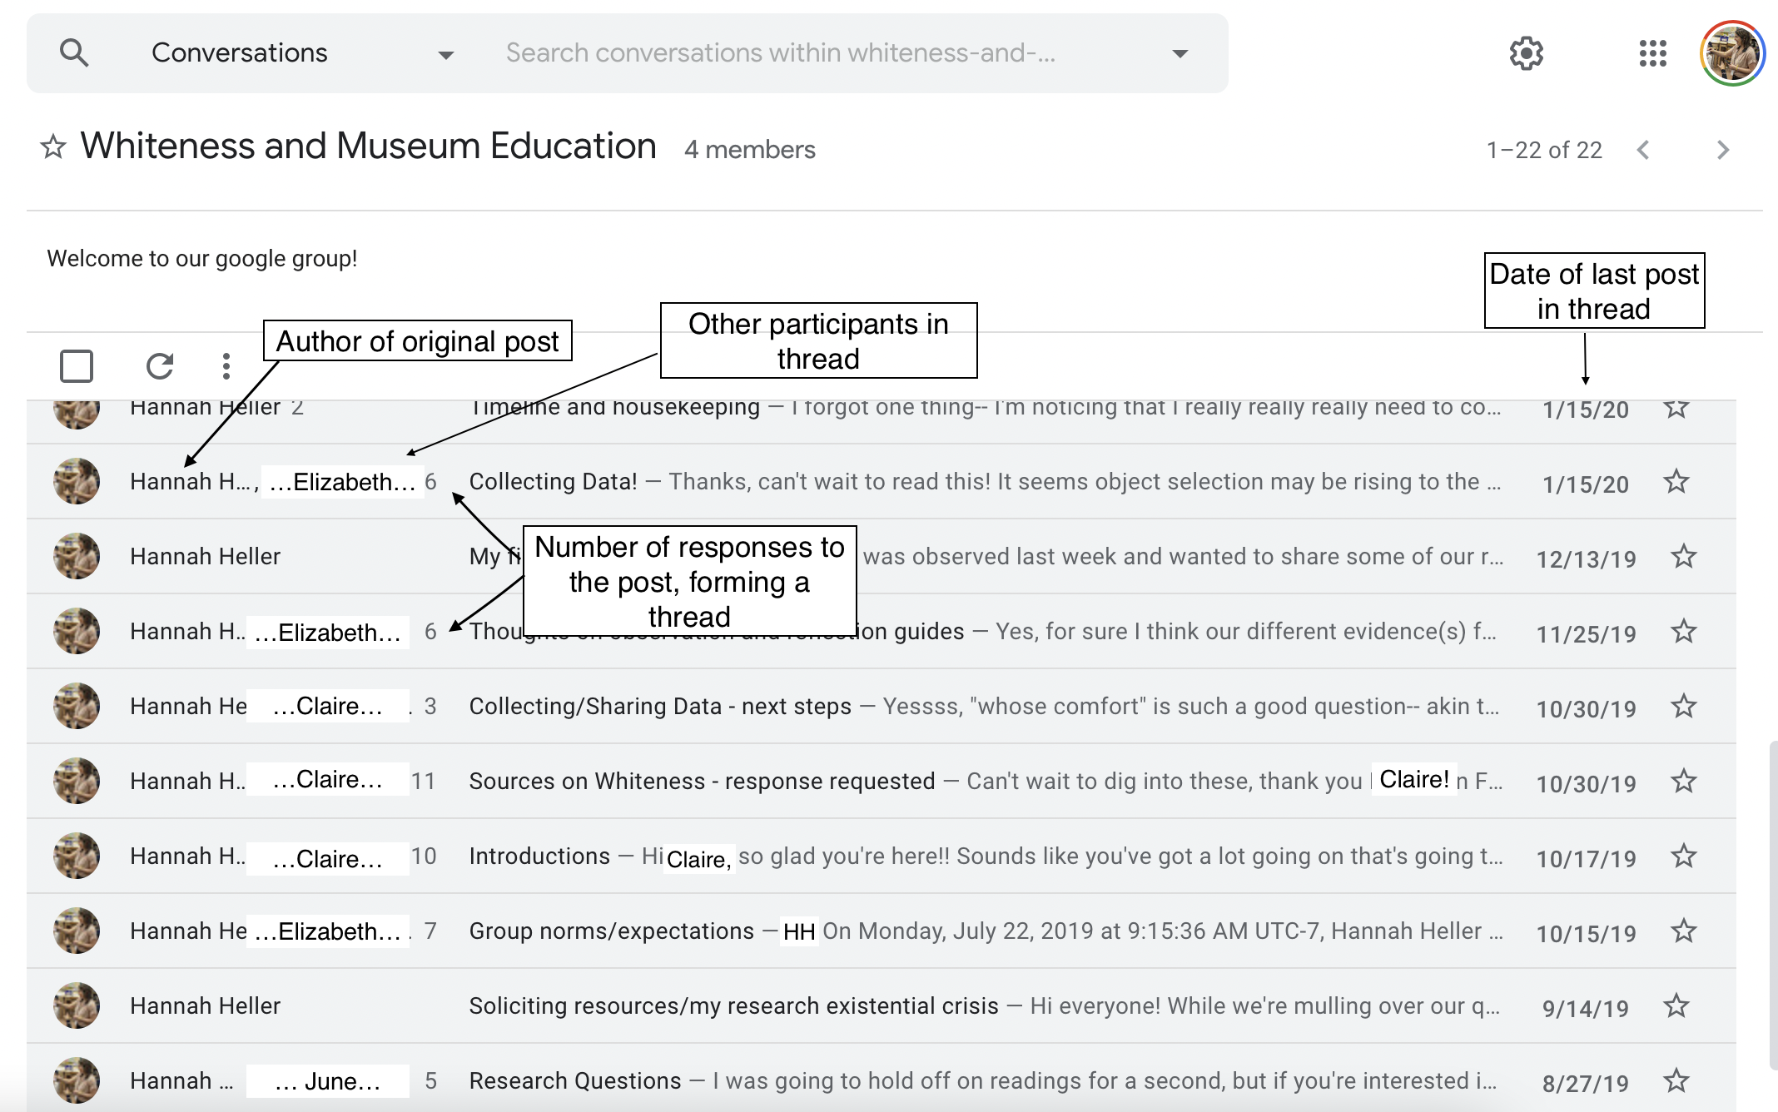Image resolution: width=1778 pixels, height=1112 pixels.
Task: Tick the select-all conversations checkbox
Action: point(77,366)
